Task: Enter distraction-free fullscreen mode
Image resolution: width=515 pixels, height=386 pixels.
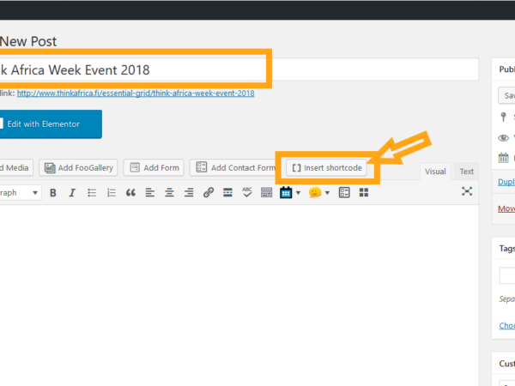Action: [x=467, y=191]
